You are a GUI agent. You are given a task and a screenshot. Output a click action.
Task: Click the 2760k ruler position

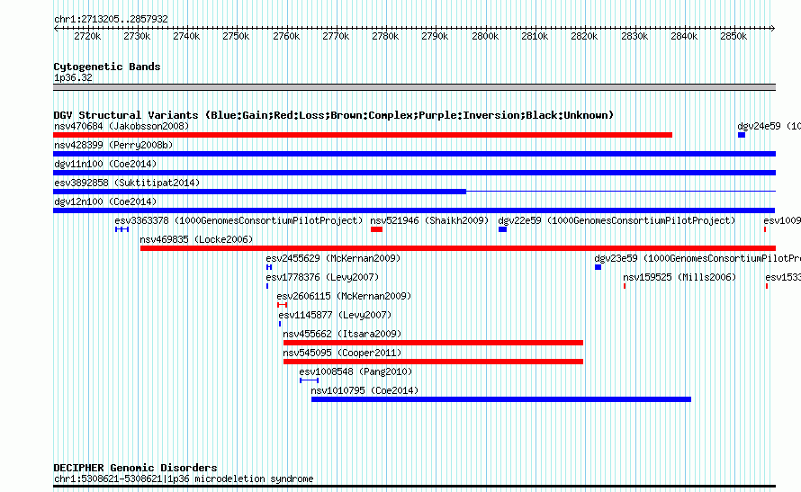(x=286, y=36)
